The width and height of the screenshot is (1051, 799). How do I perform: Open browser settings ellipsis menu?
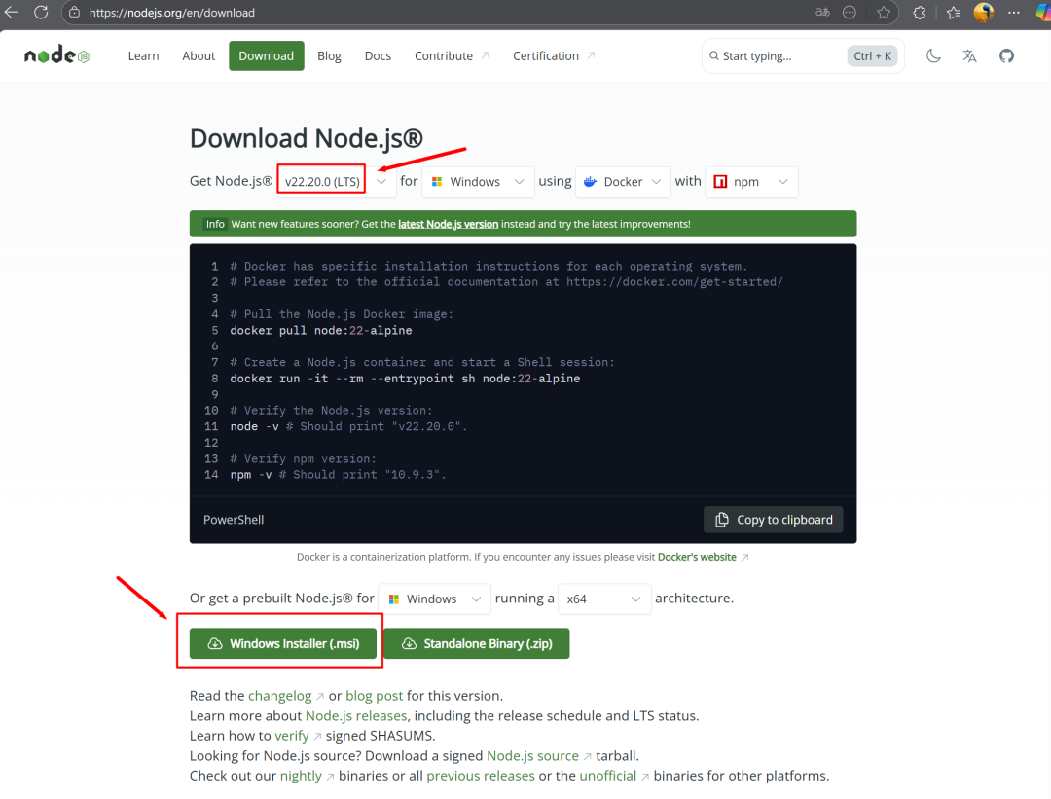[1013, 12]
